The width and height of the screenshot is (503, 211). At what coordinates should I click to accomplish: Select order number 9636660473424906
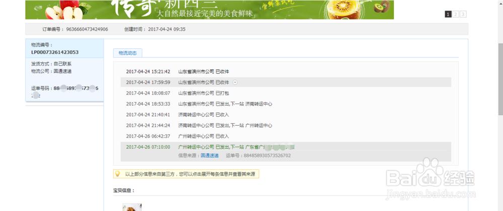click(x=87, y=30)
